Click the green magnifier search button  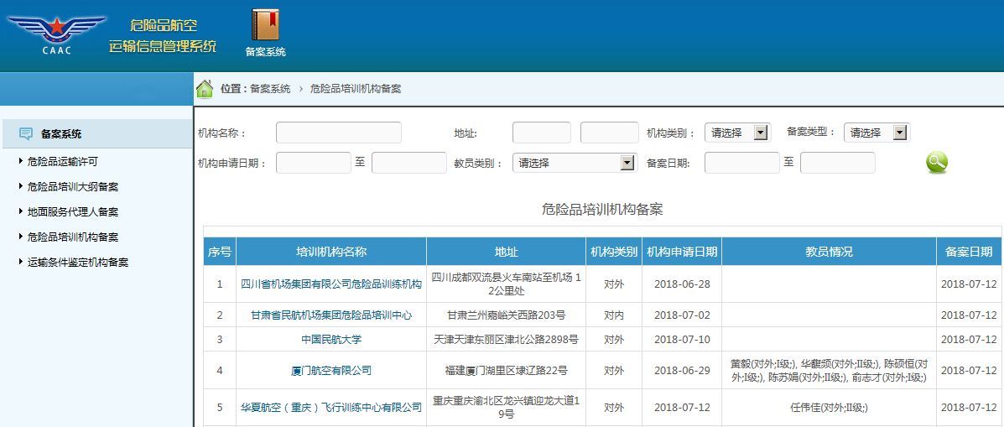pos(937,163)
